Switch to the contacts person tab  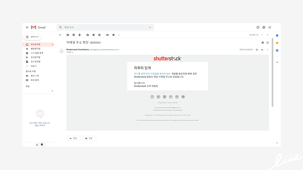tap(37, 144)
